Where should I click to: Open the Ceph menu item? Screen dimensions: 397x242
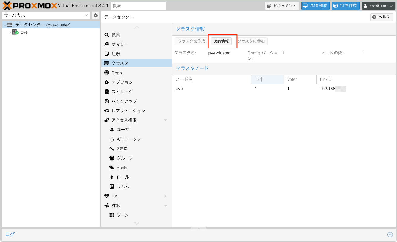[x=136, y=73]
